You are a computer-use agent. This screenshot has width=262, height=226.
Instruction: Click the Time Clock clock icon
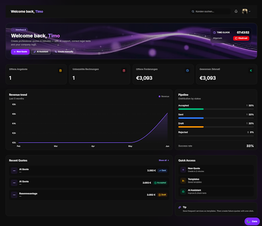pyautogui.click(x=214, y=33)
